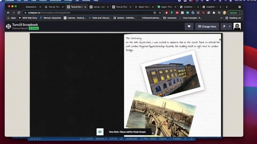The height and width of the screenshot is (144, 257).
Task: Love this pen with the heart button
Action: [x=189, y=26]
